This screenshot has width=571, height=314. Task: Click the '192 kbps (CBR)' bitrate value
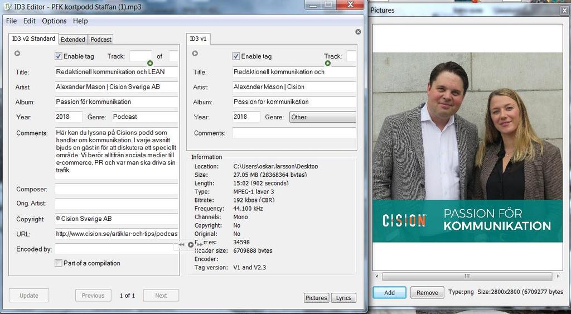(254, 200)
